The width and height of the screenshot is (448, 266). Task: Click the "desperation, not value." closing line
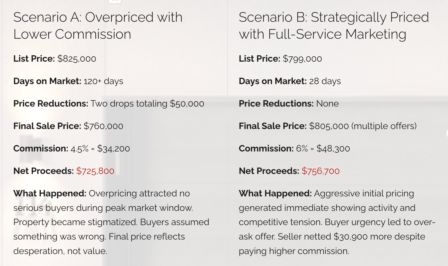60,251
